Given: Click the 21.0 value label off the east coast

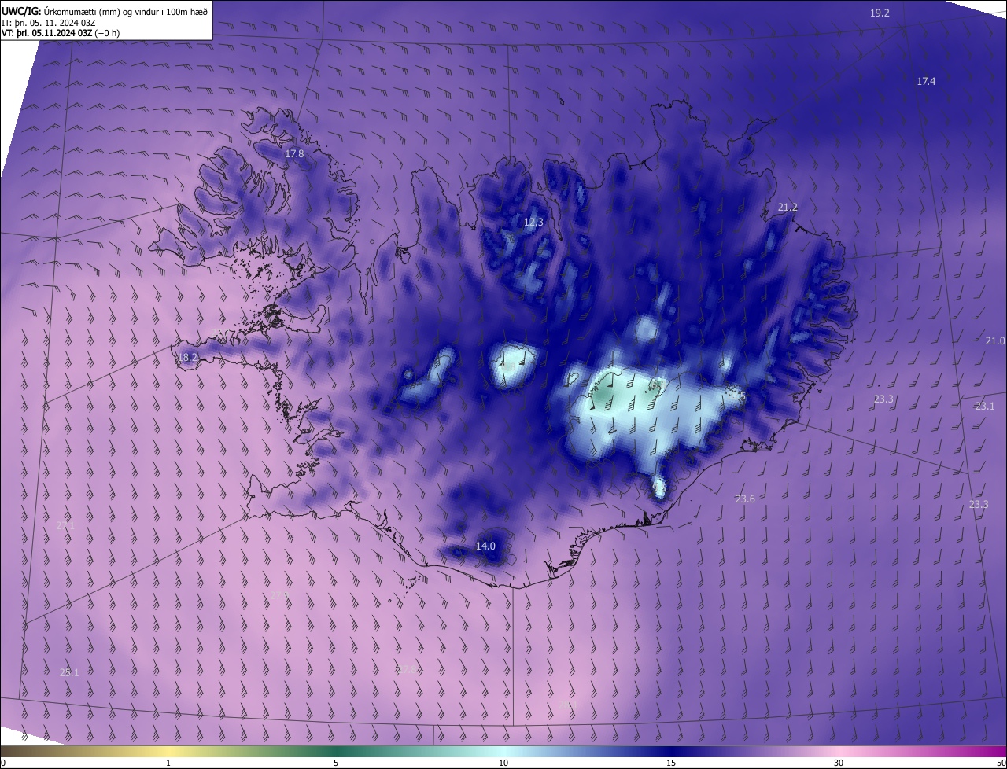Looking at the screenshot, I should [995, 341].
